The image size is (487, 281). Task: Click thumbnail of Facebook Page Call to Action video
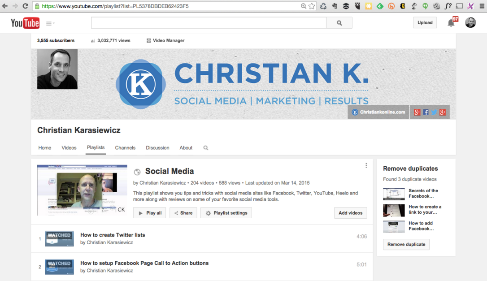(59, 267)
